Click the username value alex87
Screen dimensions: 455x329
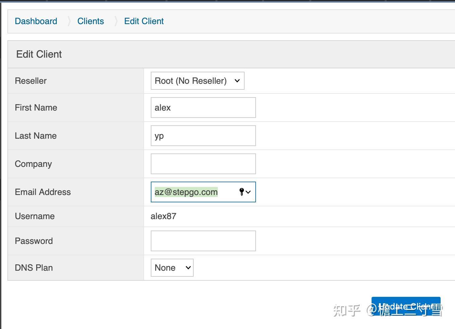point(164,216)
